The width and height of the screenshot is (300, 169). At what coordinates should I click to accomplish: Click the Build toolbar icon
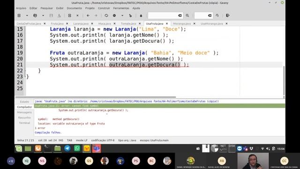[x=114, y=15]
